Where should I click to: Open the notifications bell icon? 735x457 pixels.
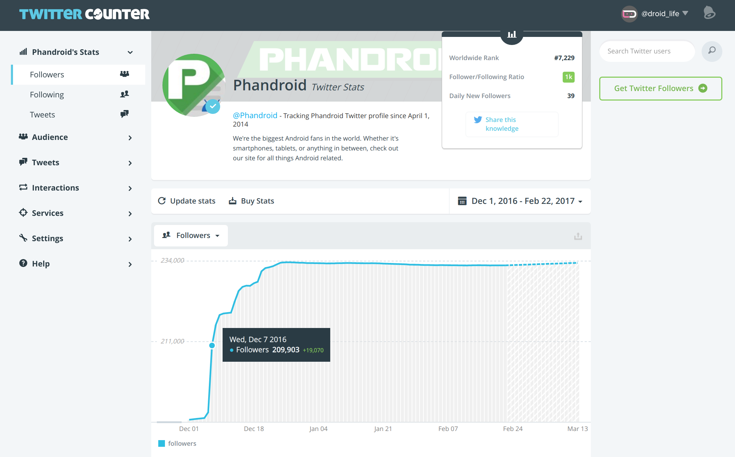(709, 13)
